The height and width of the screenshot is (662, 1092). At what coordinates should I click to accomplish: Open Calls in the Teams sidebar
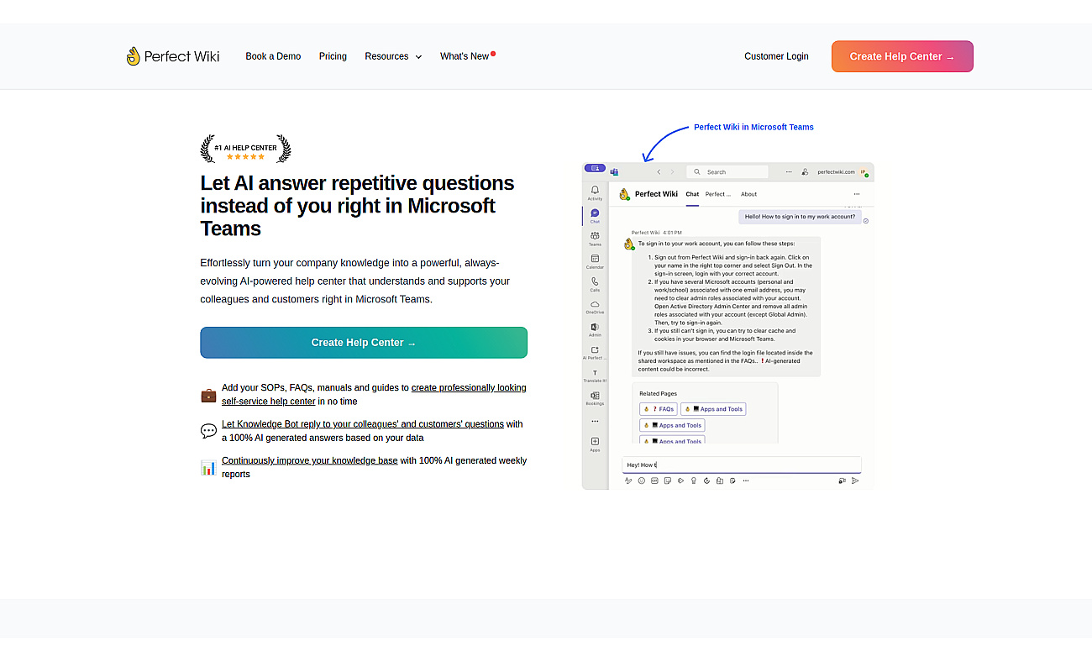[595, 284]
